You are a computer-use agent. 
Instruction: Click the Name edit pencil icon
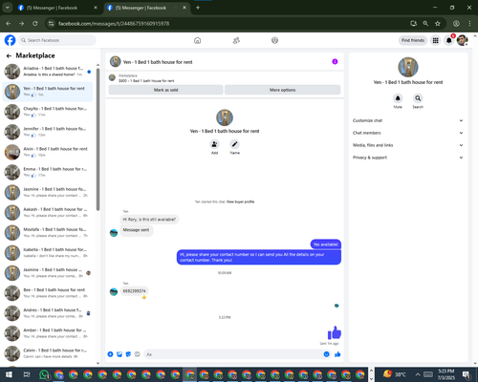(234, 144)
